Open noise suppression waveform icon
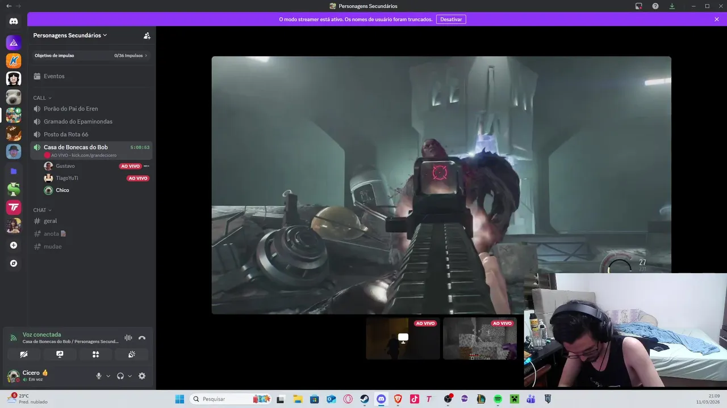Viewport: 727px width, 408px height. [x=128, y=338]
